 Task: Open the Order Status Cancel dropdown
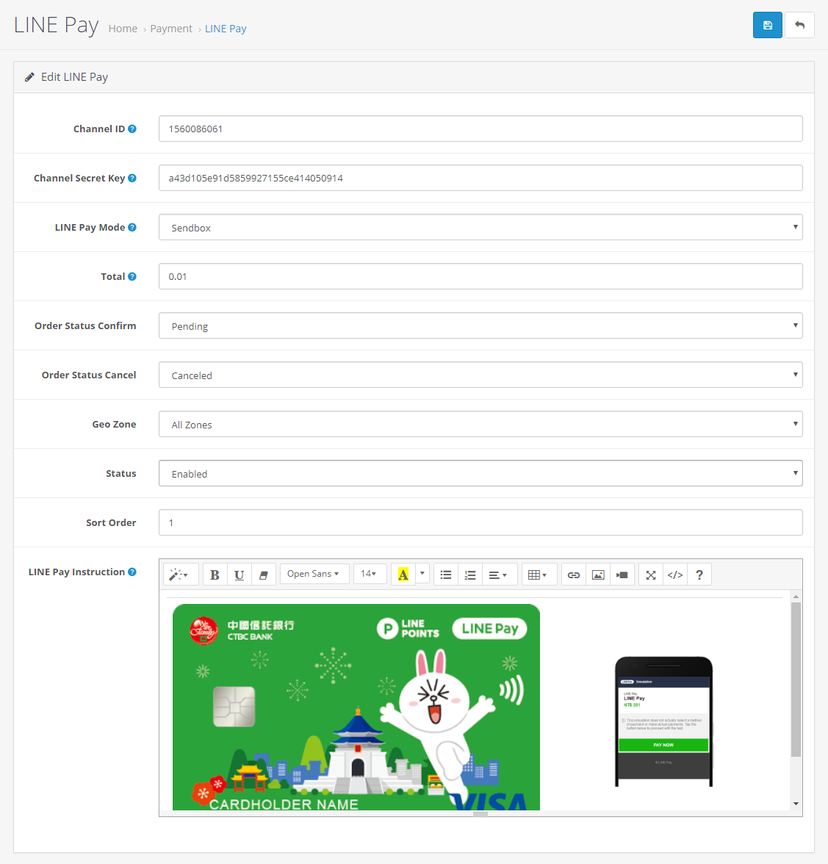click(x=480, y=375)
